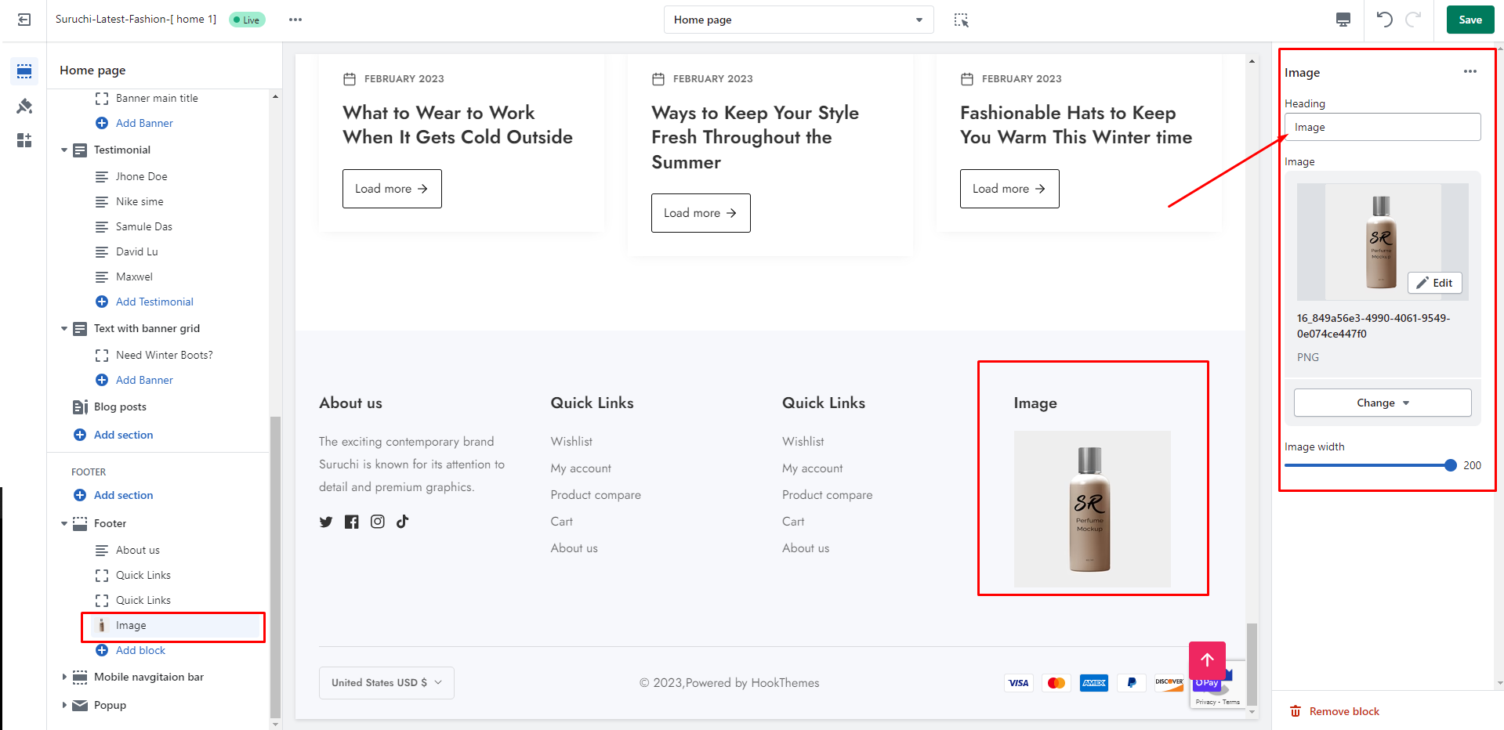The width and height of the screenshot is (1504, 730).
Task: Open the App embeds icon
Action: click(x=24, y=140)
